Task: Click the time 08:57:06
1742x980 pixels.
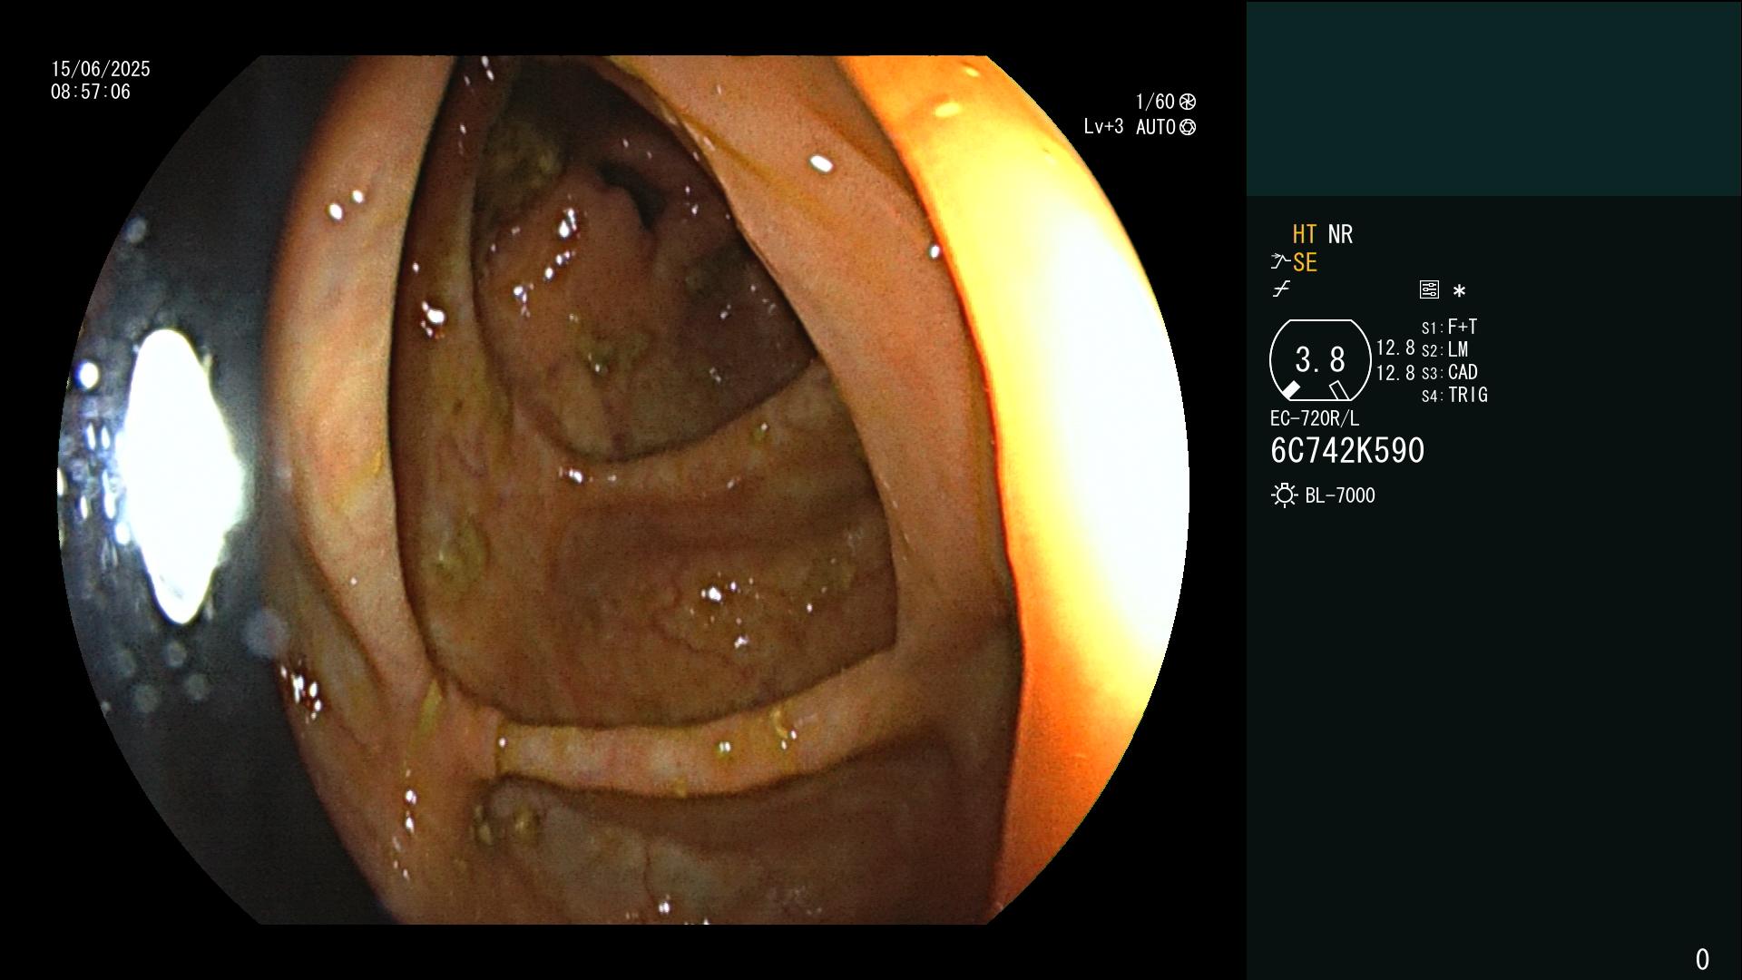Action: pyautogui.click(x=91, y=92)
